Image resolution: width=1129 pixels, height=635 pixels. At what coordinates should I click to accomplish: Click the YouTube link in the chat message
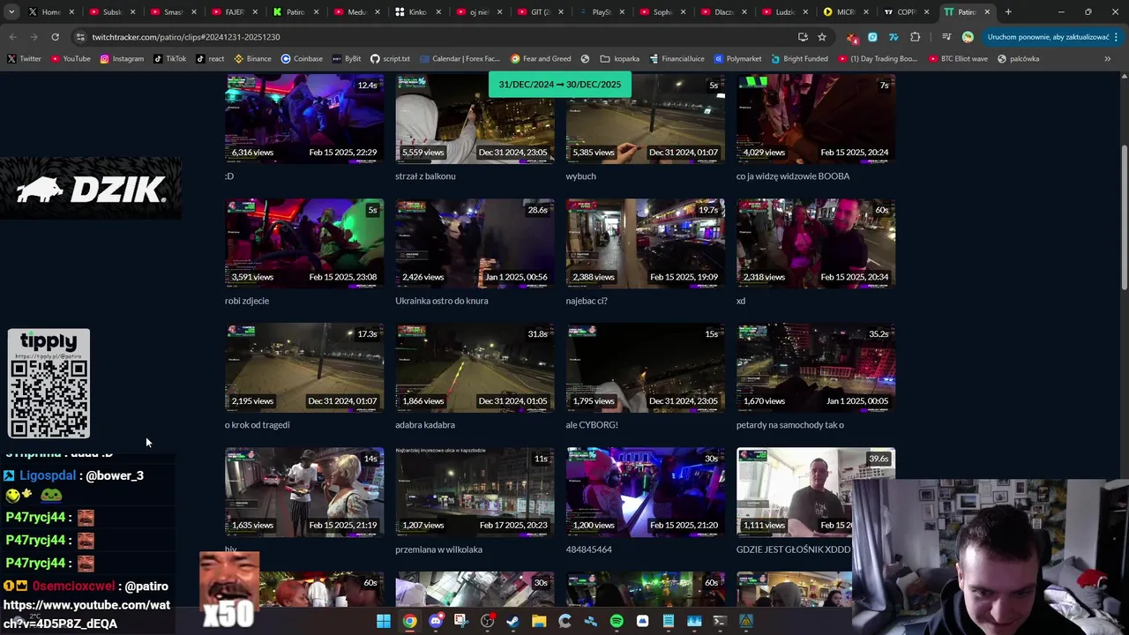tap(86, 615)
